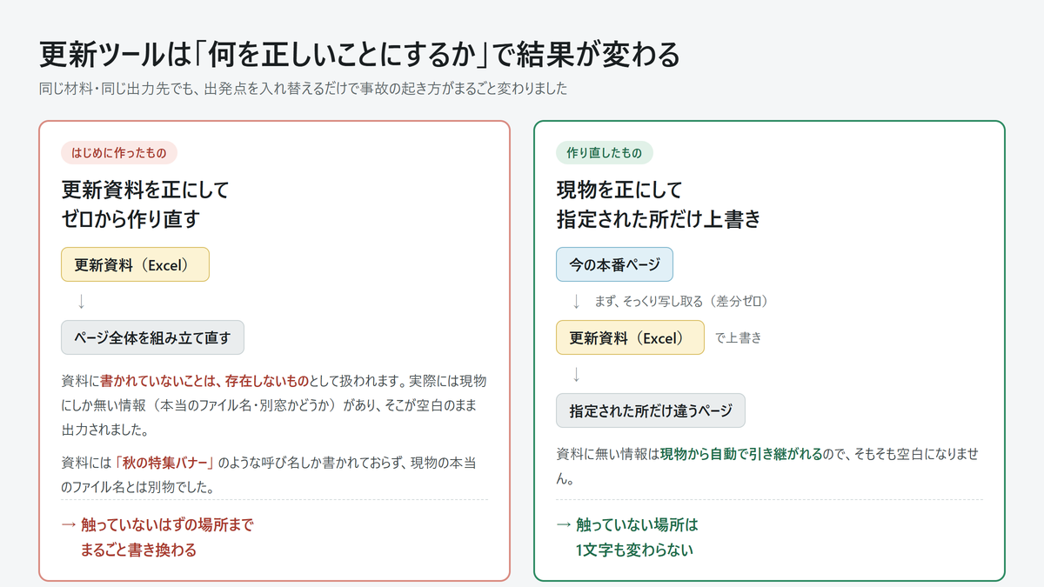
Task: Click the subtitle beginning 同じ材料・同じ出力先でも
Action: pos(304,89)
